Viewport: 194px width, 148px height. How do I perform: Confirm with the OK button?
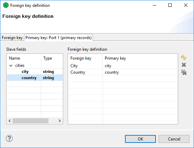pos(140,139)
